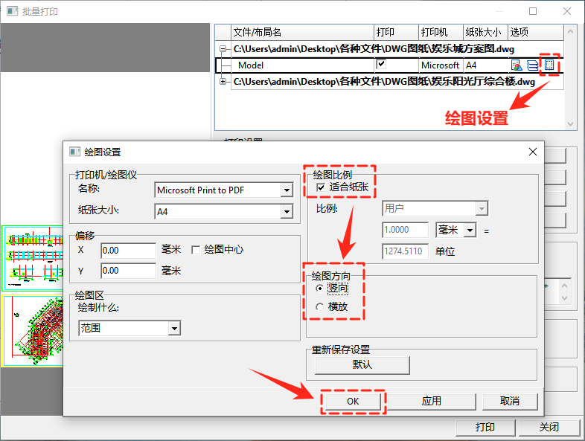Open the 毫米 unit dropdown
Screen dimensions: 585x441
click(470, 230)
